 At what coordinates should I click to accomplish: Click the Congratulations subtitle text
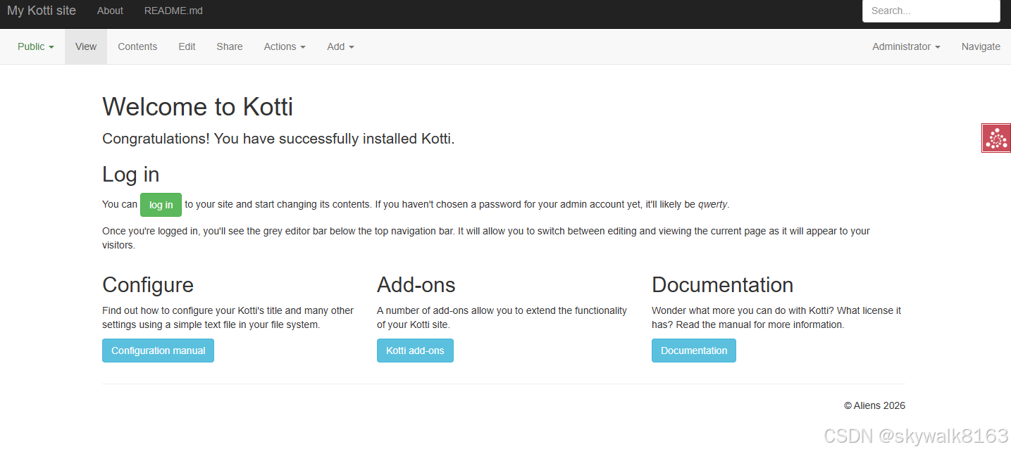(278, 139)
